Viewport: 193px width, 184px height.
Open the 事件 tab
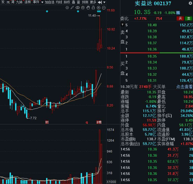[x=36, y=2]
